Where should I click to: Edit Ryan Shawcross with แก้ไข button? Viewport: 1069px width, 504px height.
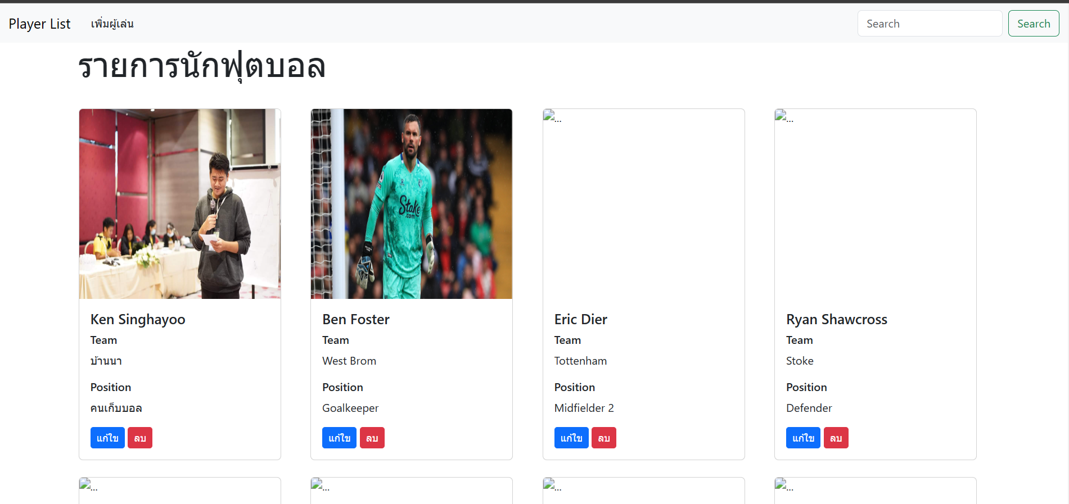pyautogui.click(x=803, y=438)
